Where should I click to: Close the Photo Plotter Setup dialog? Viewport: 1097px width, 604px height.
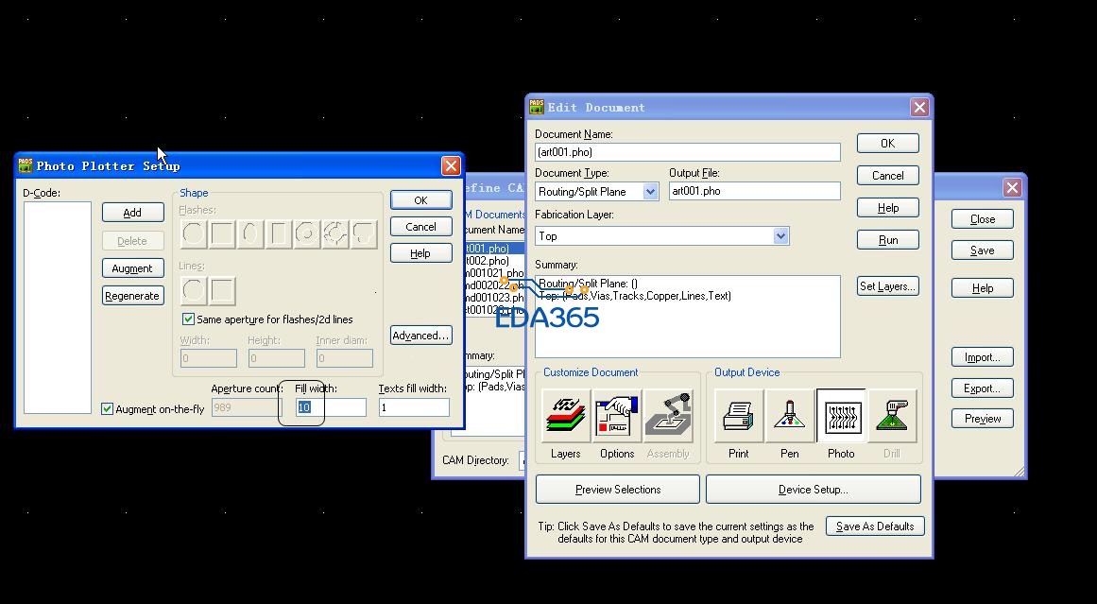pyautogui.click(x=452, y=165)
